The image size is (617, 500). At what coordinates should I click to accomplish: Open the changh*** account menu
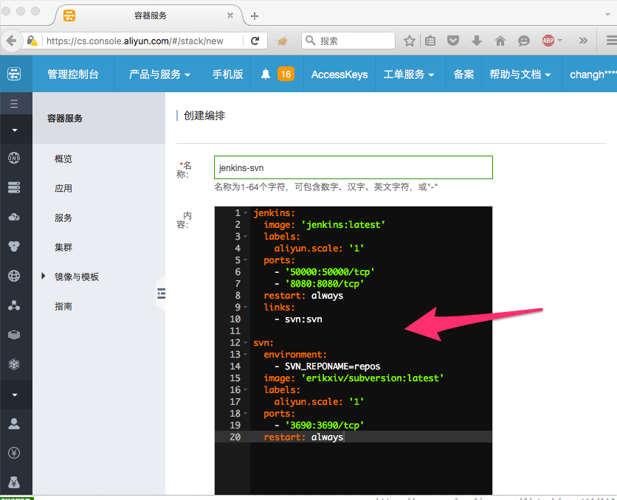tap(593, 74)
